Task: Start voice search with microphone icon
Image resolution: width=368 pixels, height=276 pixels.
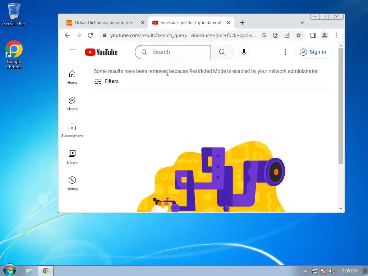Action: click(244, 52)
